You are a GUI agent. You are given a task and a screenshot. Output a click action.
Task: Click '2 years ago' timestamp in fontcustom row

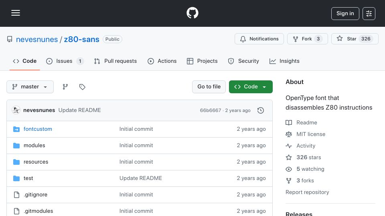(251, 129)
